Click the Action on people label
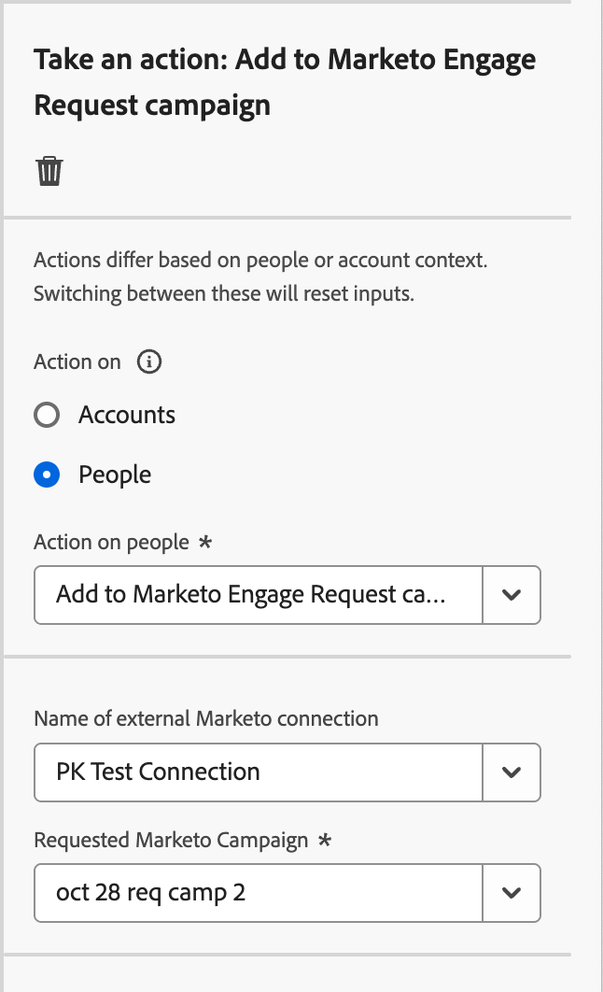The height and width of the screenshot is (992, 603). coord(110,542)
